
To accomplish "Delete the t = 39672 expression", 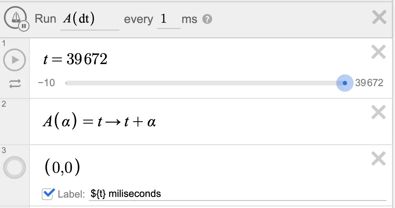I will pyautogui.click(x=379, y=52).
